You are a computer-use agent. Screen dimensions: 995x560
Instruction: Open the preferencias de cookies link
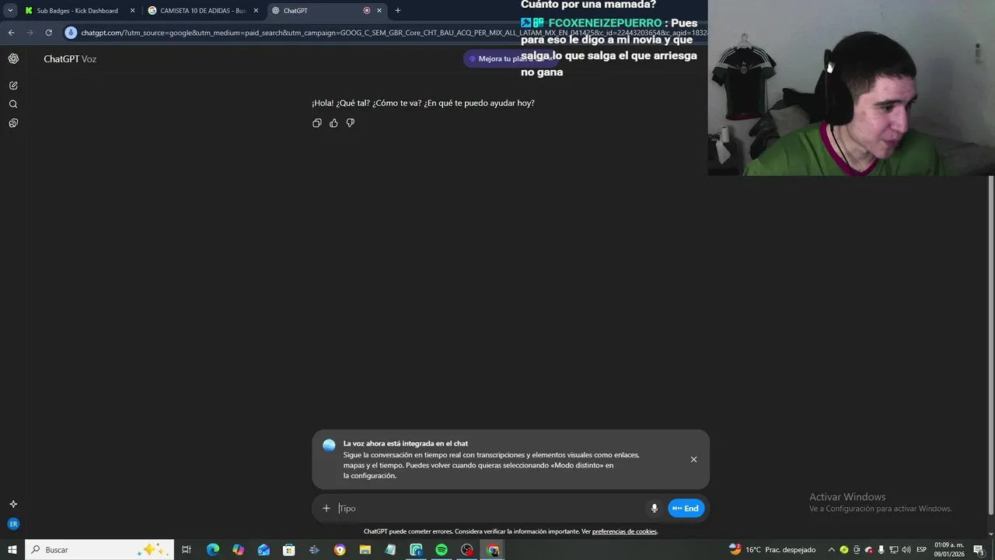tap(625, 531)
